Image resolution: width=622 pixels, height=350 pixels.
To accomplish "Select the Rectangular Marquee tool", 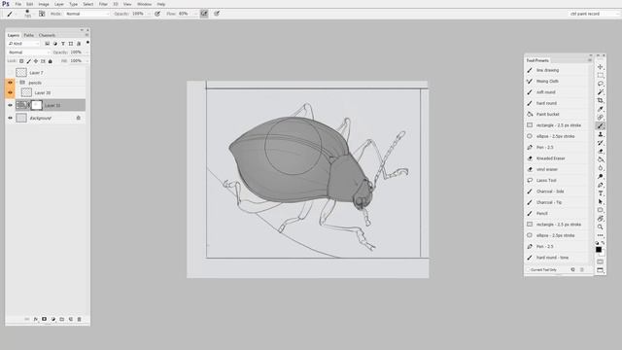I will point(601,75).
